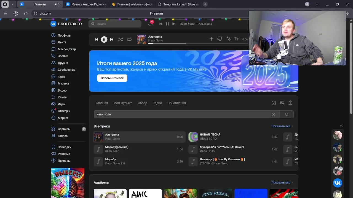Open Мессенджер in the sidebar

point(63,49)
